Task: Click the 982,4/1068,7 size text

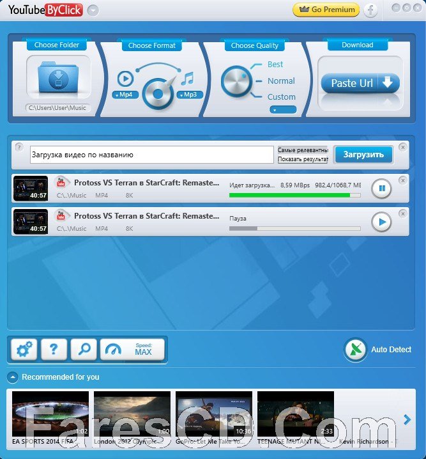Action: pos(338,185)
